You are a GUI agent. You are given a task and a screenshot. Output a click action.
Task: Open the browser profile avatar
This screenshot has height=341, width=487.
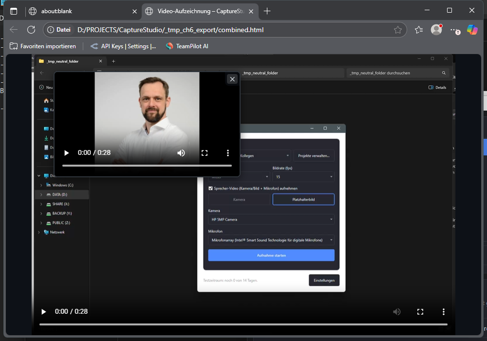click(436, 30)
